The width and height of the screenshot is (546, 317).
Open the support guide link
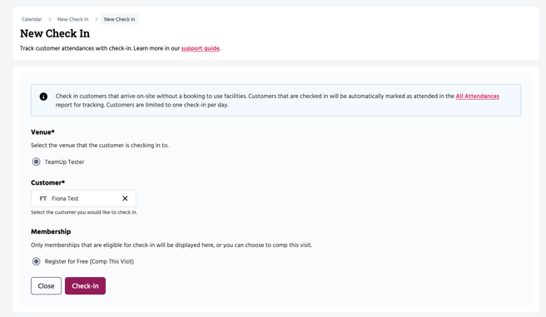tap(201, 48)
